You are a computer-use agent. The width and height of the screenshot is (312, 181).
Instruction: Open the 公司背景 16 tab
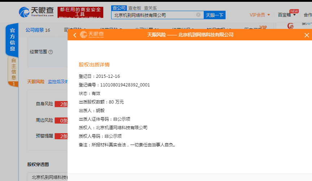38,30
